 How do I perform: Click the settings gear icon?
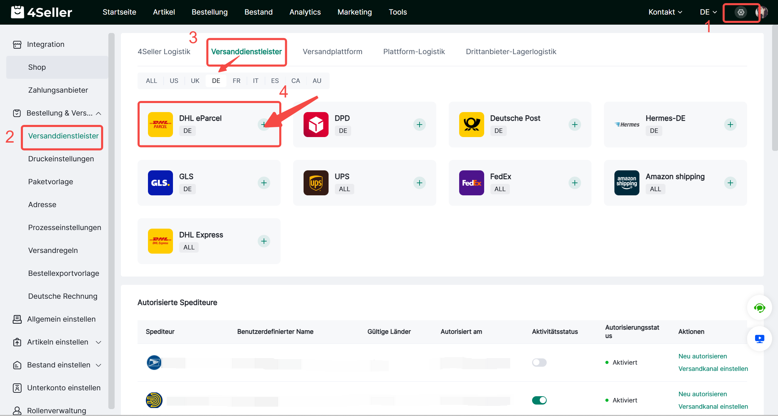point(741,12)
